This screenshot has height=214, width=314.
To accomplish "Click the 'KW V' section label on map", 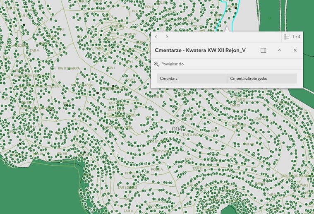I will pyautogui.click(x=214, y=131).
